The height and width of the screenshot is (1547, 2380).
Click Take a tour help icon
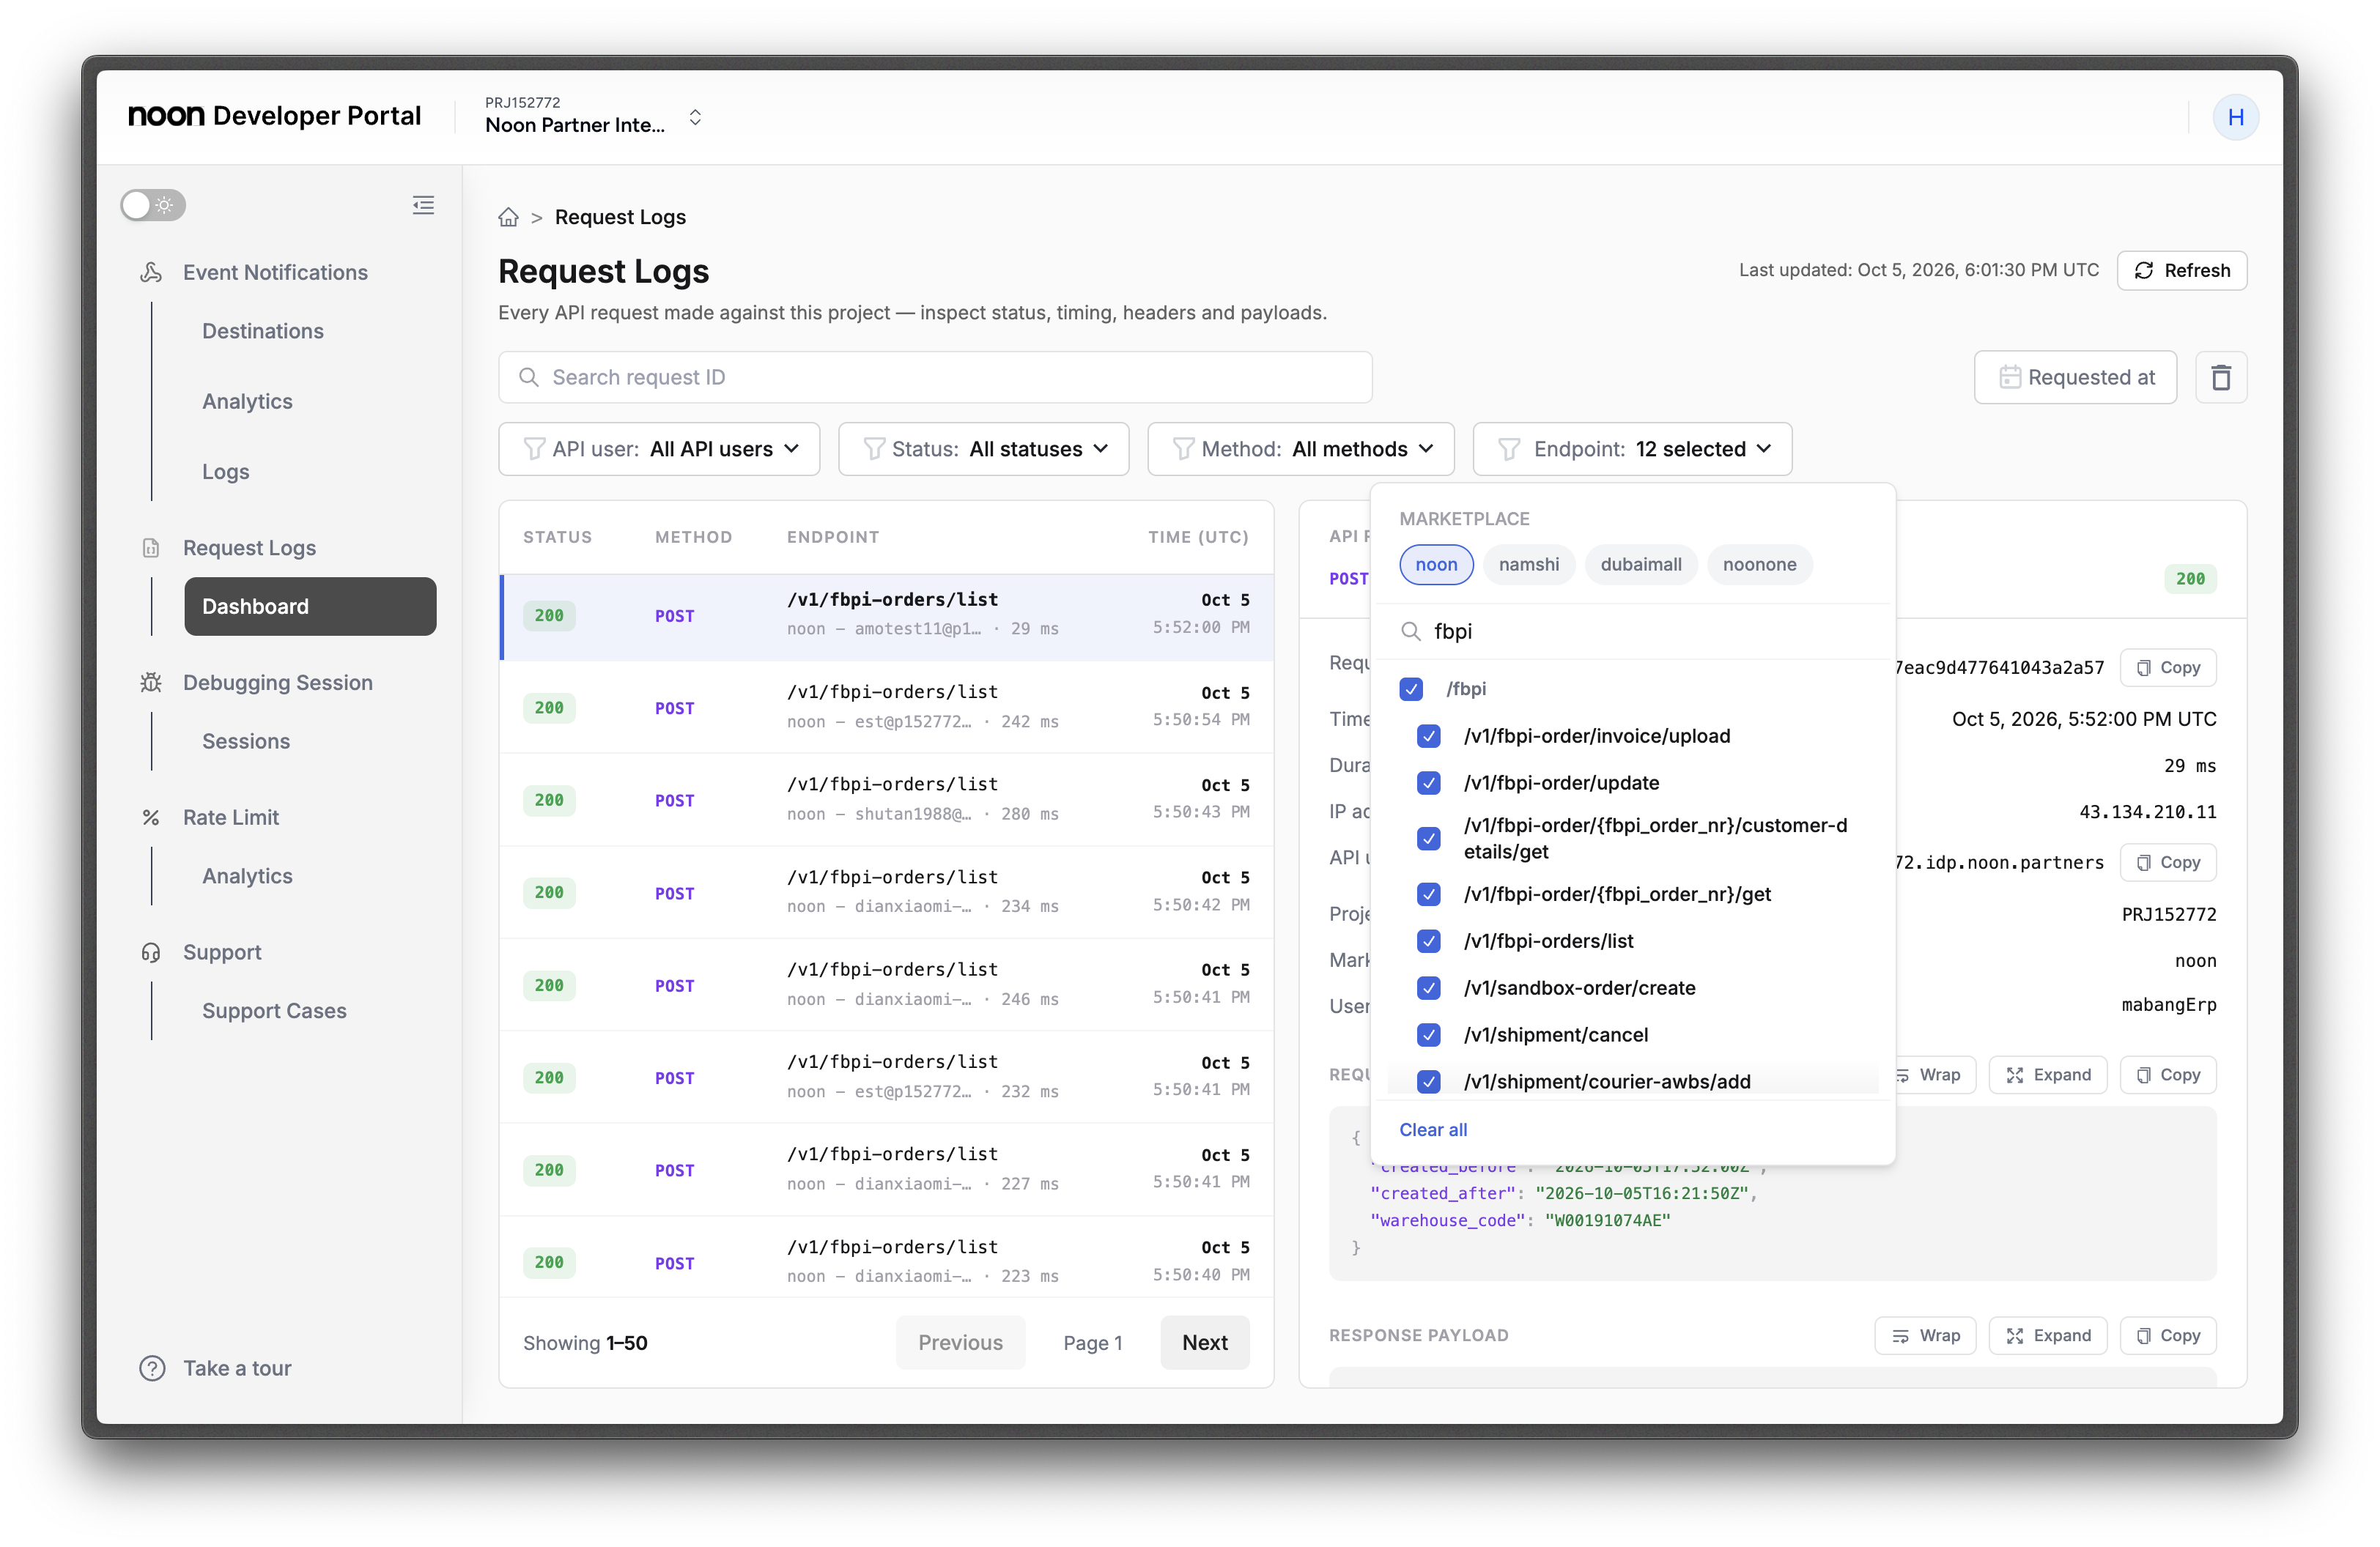tap(152, 1368)
